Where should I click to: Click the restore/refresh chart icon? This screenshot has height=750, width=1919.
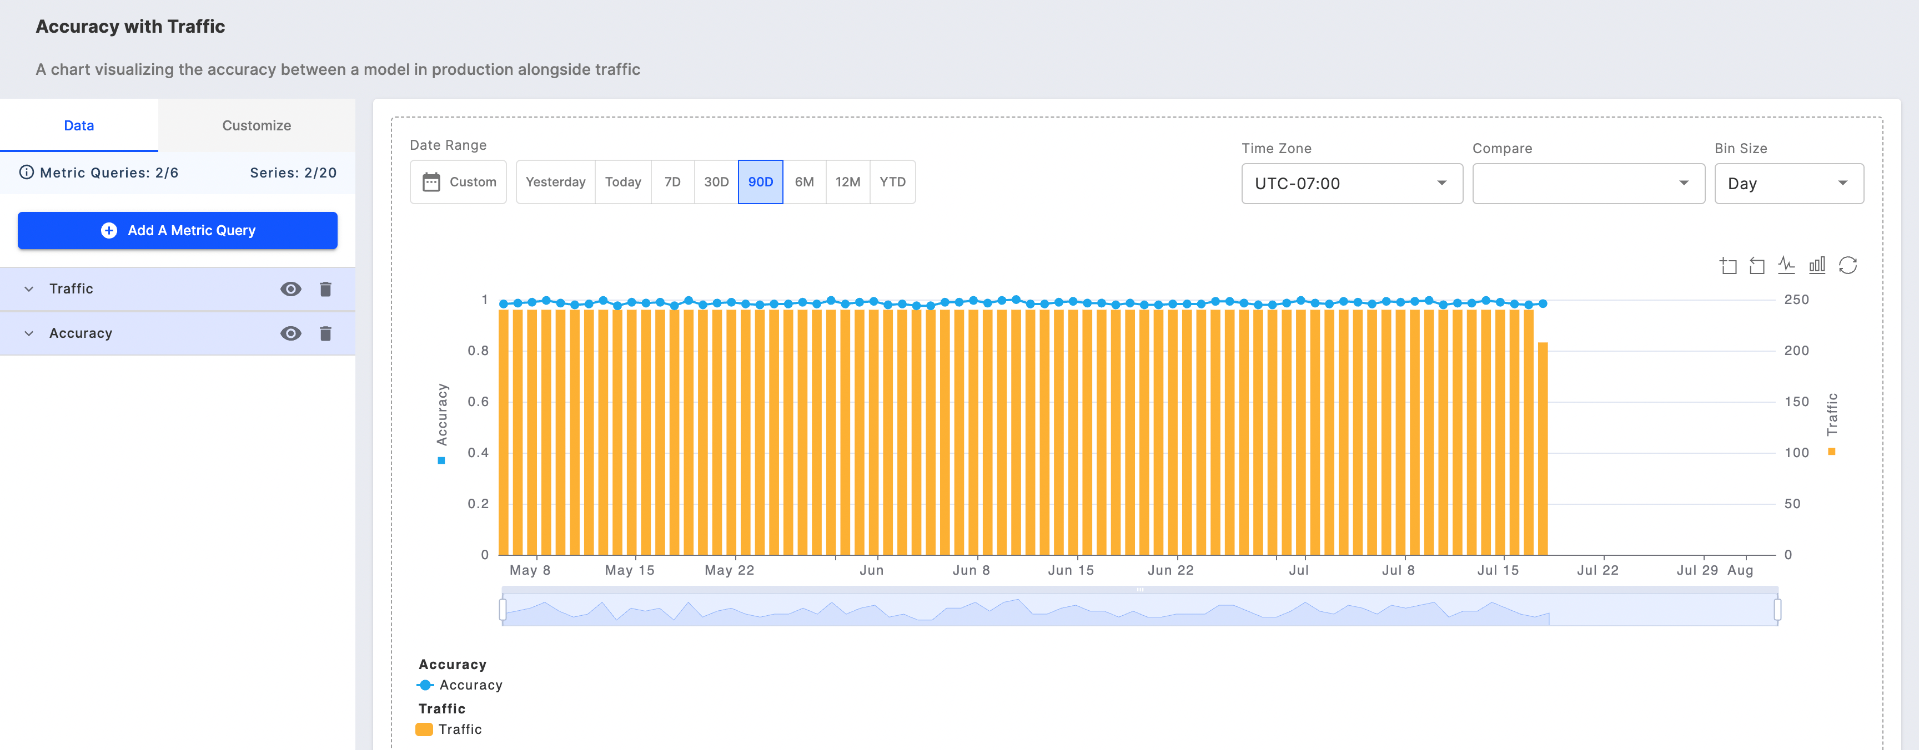[1847, 266]
